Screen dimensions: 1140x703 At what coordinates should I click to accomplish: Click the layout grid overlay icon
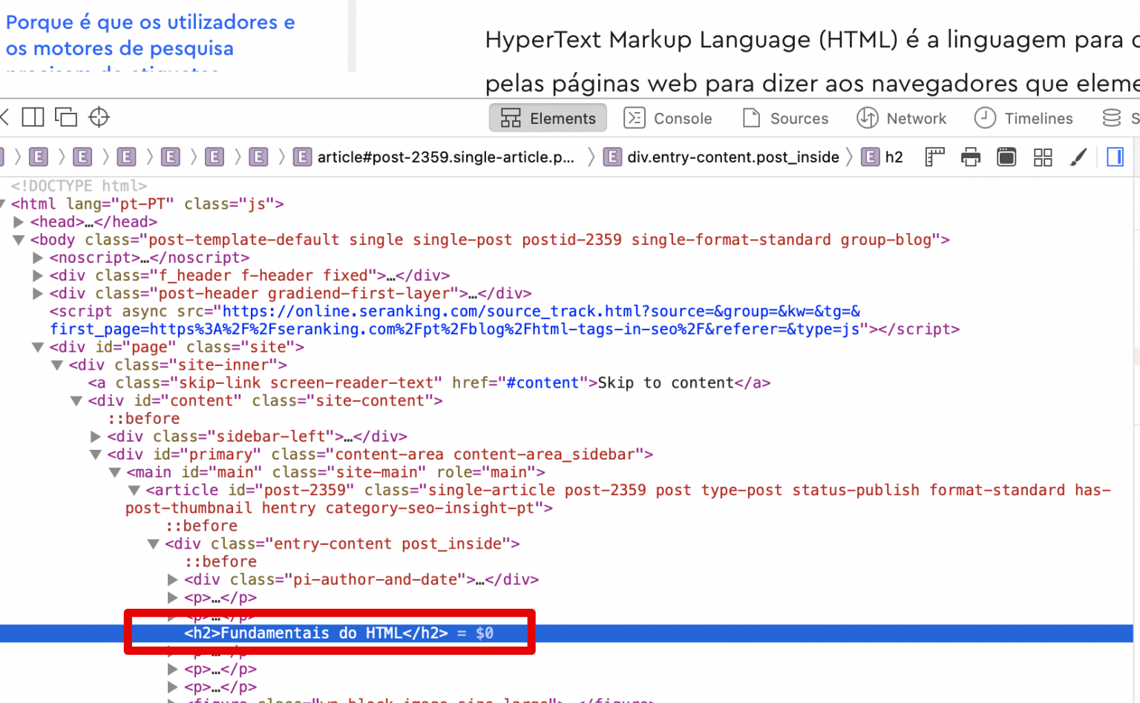1043,157
